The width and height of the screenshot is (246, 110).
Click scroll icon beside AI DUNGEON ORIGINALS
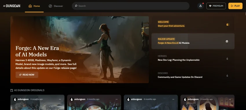(x=12, y=90)
